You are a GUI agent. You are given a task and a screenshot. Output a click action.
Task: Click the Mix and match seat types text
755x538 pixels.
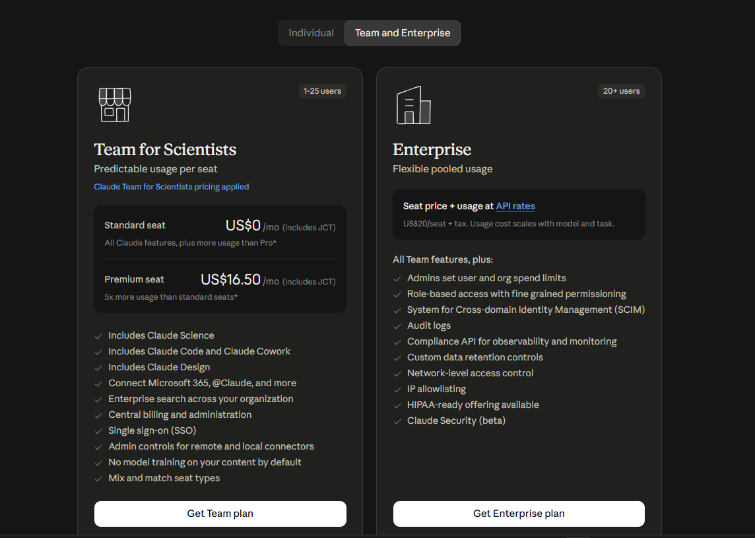(164, 479)
